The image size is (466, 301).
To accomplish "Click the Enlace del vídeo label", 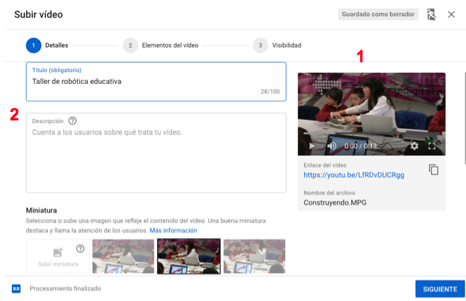I will (x=325, y=165).
